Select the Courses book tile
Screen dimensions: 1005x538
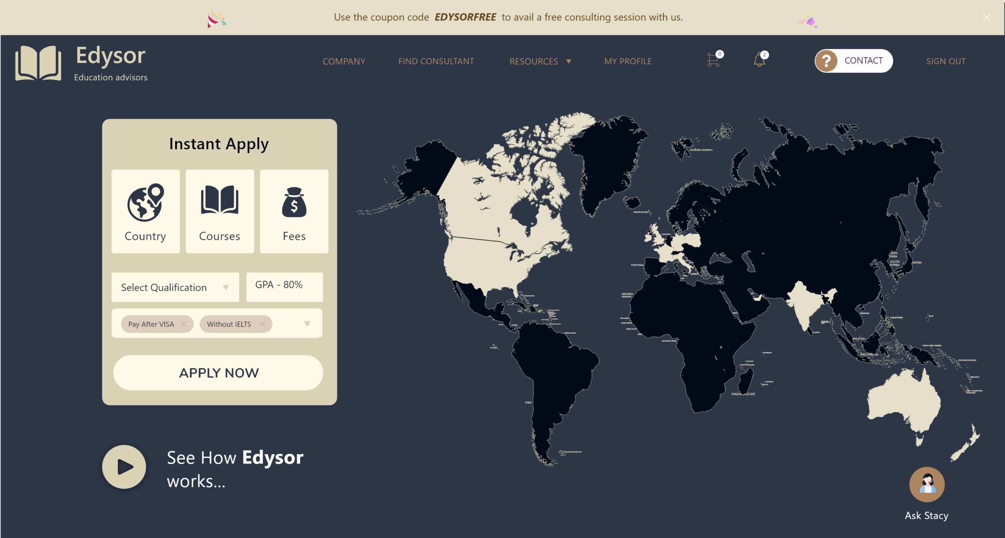219,211
